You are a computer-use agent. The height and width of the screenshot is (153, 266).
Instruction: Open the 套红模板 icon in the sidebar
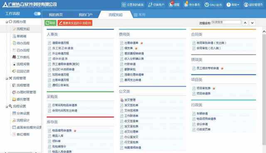[14, 134]
